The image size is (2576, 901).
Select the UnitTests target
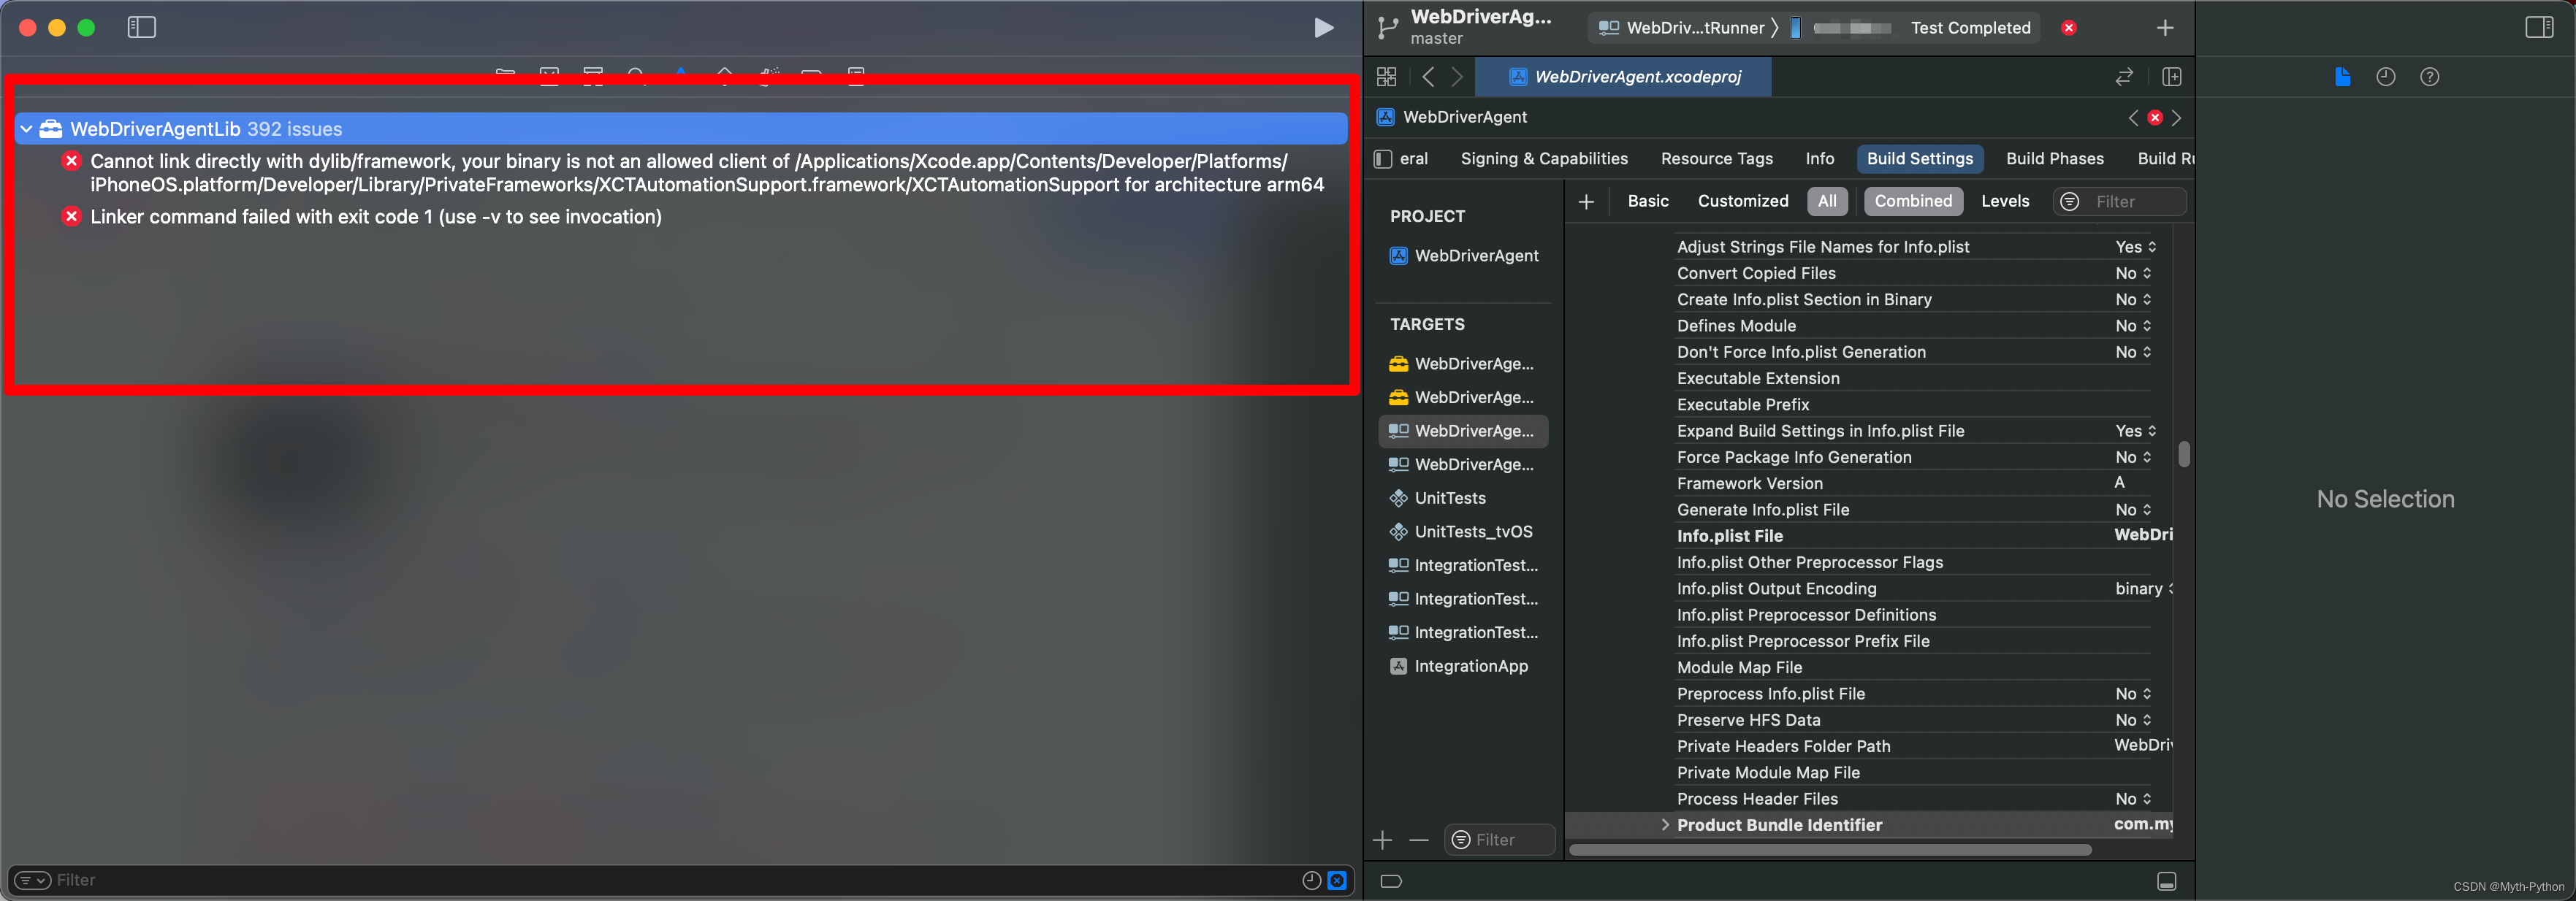[1449, 499]
